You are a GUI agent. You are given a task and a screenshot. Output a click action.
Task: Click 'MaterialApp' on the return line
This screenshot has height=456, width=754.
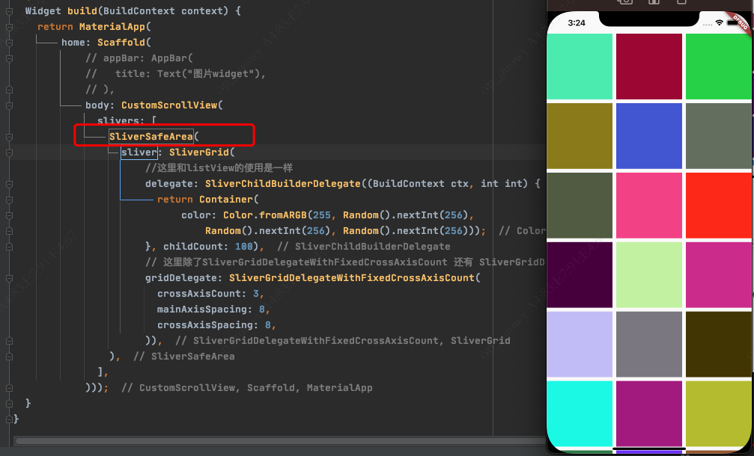pos(112,26)
